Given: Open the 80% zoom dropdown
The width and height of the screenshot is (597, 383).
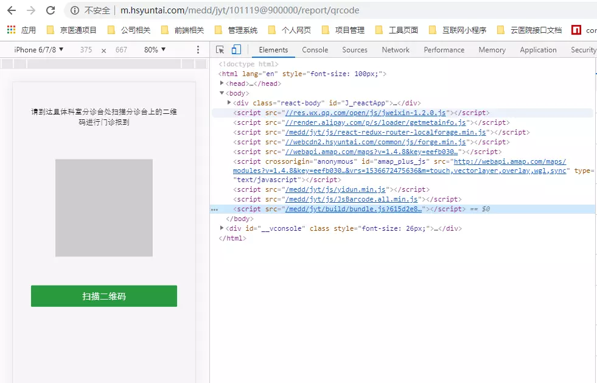Looking at the screenshot, I should tap(155, 49).
